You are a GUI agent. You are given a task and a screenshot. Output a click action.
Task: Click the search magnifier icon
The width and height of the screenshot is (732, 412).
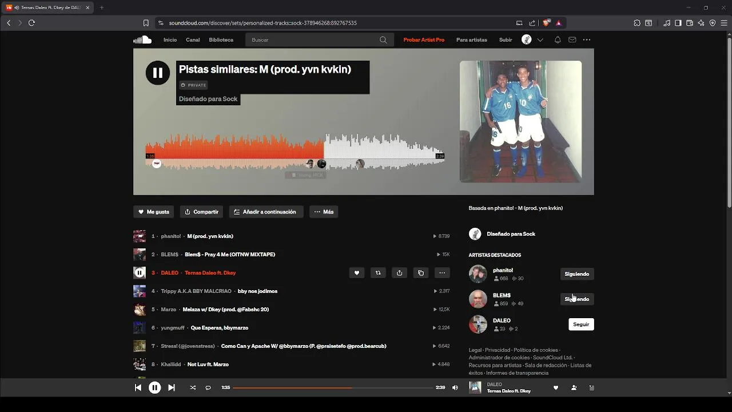point(383,40)
